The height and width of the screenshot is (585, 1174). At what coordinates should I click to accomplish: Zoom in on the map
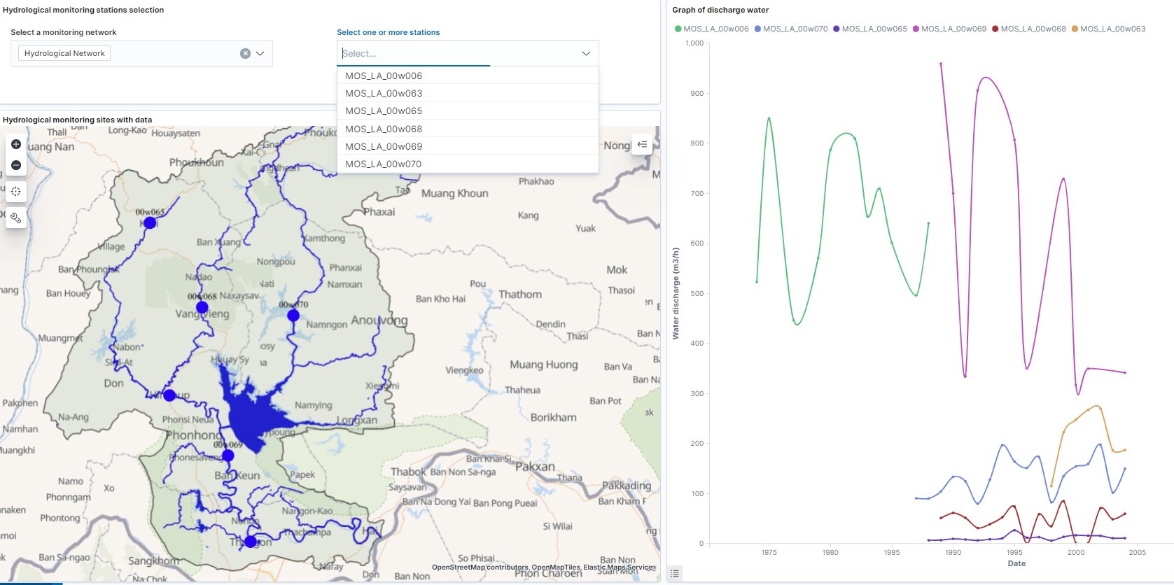coord(16,144)
